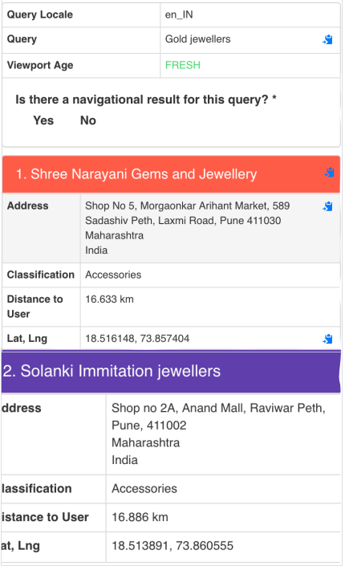Click the first result's Accessories classification
This screenshot has width=345, height=566.
[x=113, y=275]
